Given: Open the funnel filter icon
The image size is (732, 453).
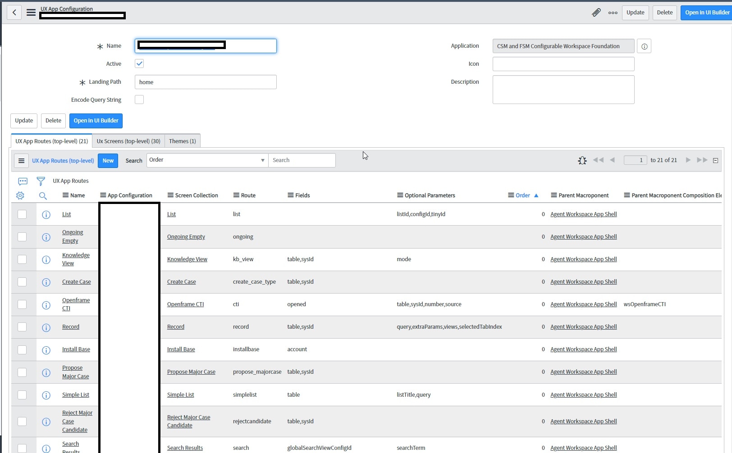Looking at the screenshot, I should point(41,181).
